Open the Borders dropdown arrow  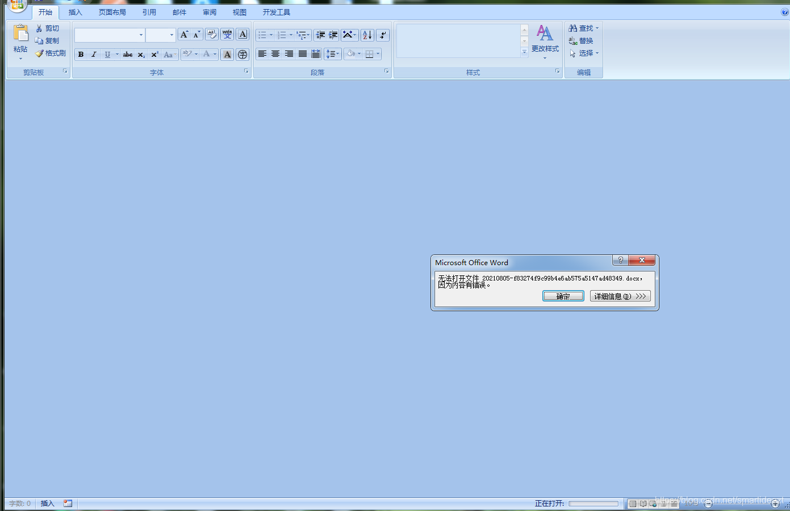(378, 55)
